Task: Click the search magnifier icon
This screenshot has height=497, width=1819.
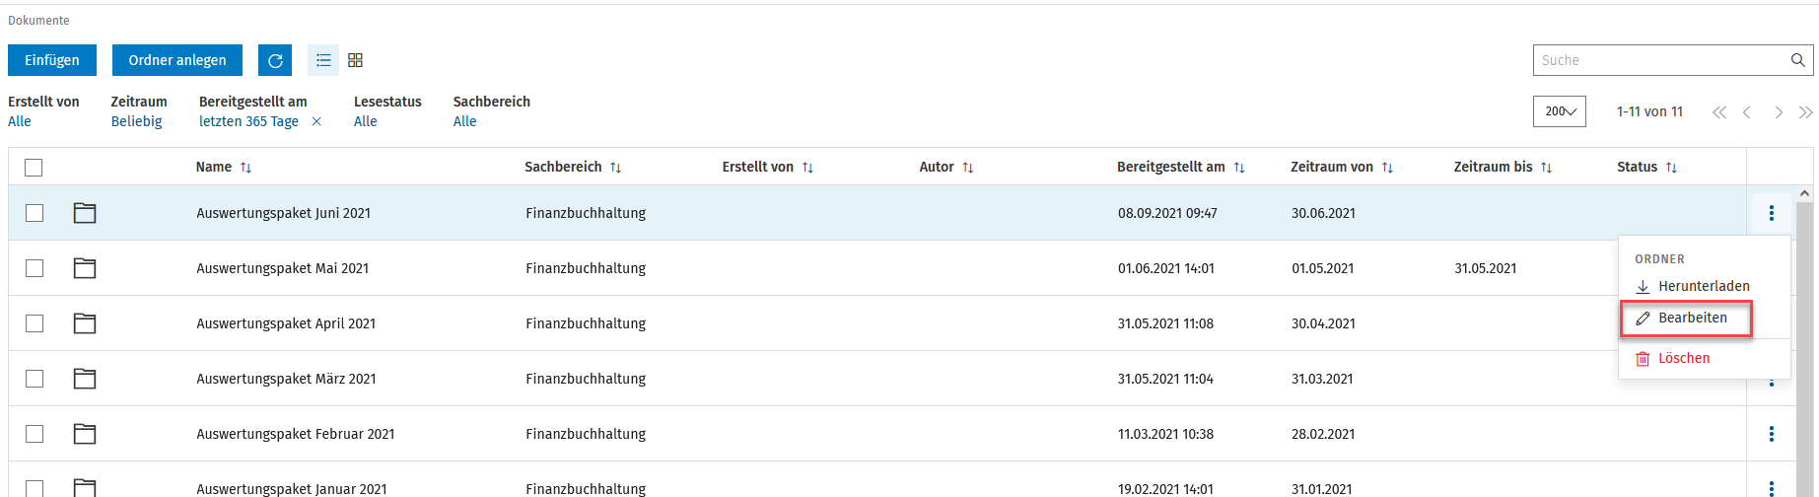Action: point(1798,60)
